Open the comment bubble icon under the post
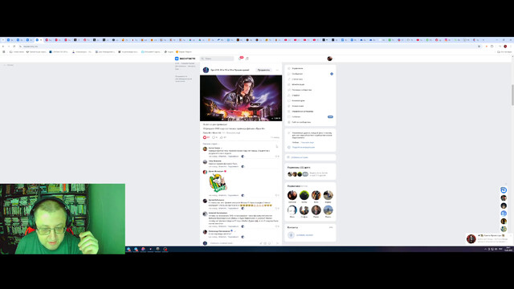This screenshot has height=289, width=514. click(x=214, y=137)
